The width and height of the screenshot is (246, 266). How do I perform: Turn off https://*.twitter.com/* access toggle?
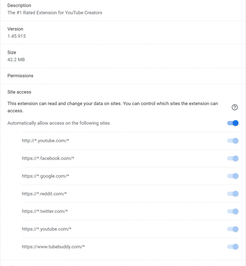[233, 211]
